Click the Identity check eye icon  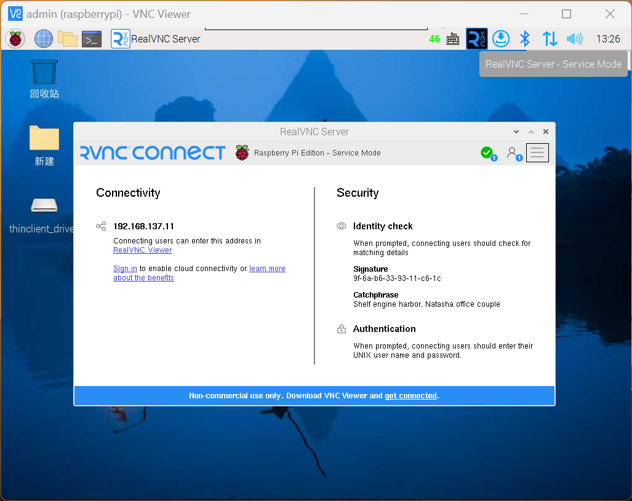point(342,226)
